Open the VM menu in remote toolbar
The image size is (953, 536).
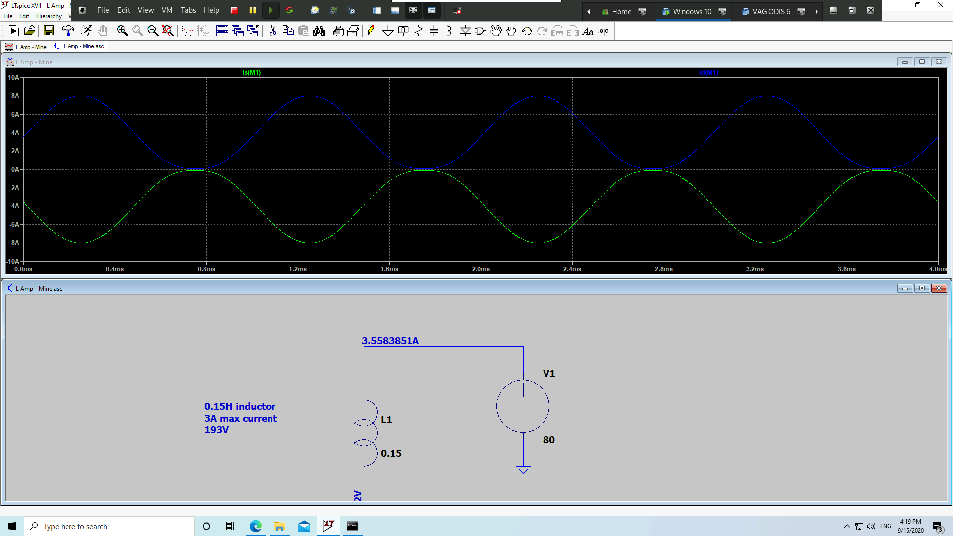click(167, 10)
